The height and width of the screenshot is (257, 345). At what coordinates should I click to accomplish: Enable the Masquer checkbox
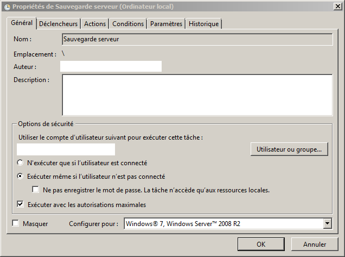(x=16, y=223)
